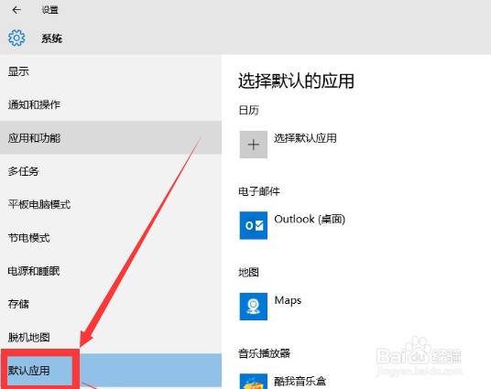Click the 酷我音乐盒 app icon
Viewport: 491px width, 389px height.
point(254,382)
